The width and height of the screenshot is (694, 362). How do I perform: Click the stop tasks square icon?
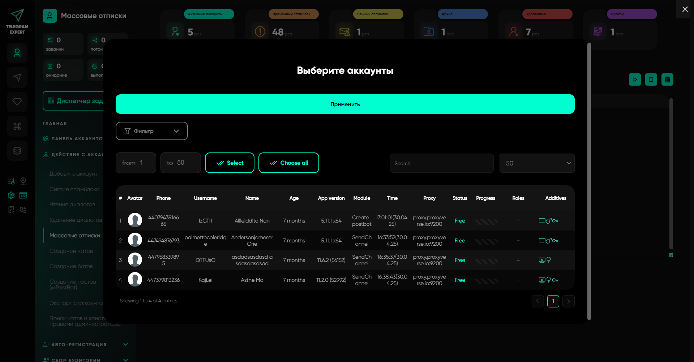click(x=651, y=79)
